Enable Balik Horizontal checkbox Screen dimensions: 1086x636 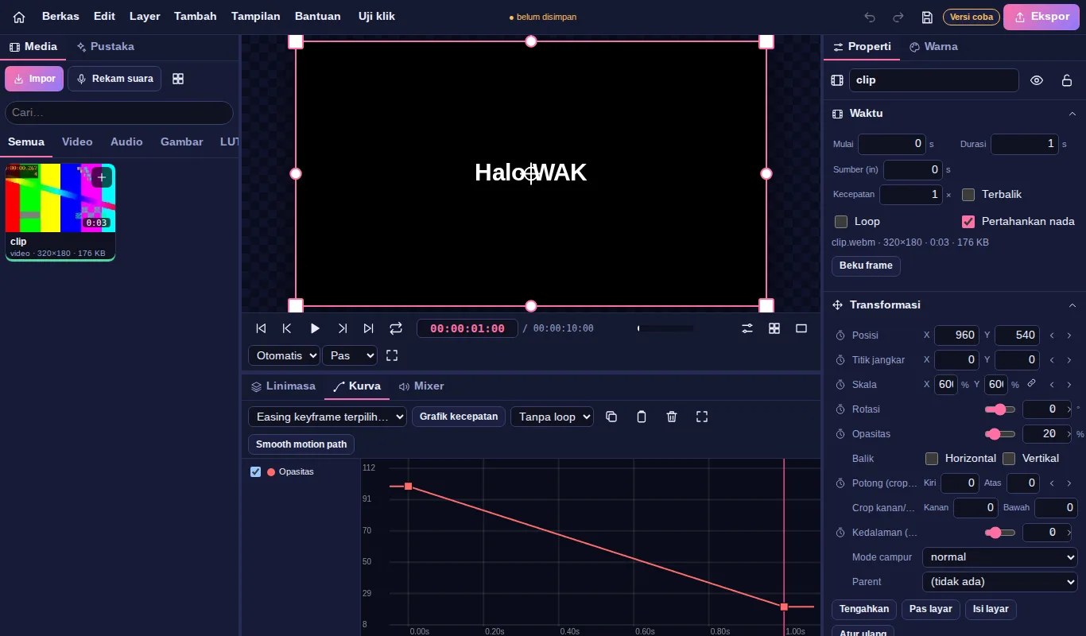click(932, 459)
